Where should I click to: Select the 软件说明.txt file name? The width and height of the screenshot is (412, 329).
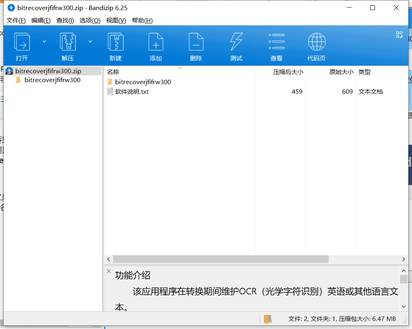(132, 91)
